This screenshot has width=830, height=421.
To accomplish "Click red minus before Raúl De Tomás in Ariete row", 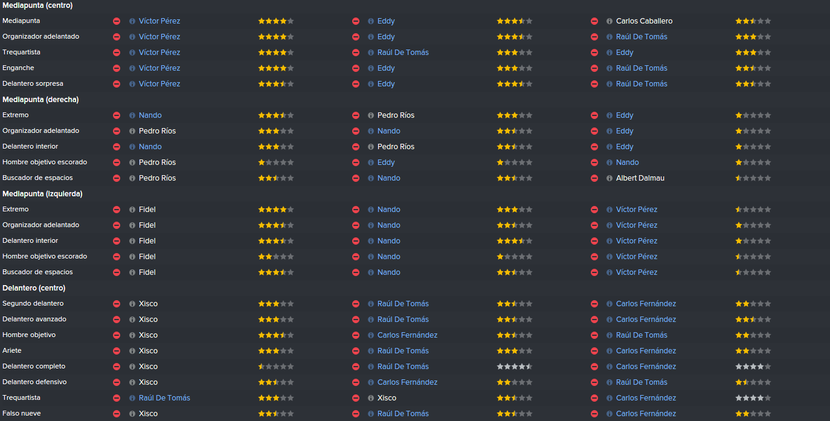I will 356,351.
